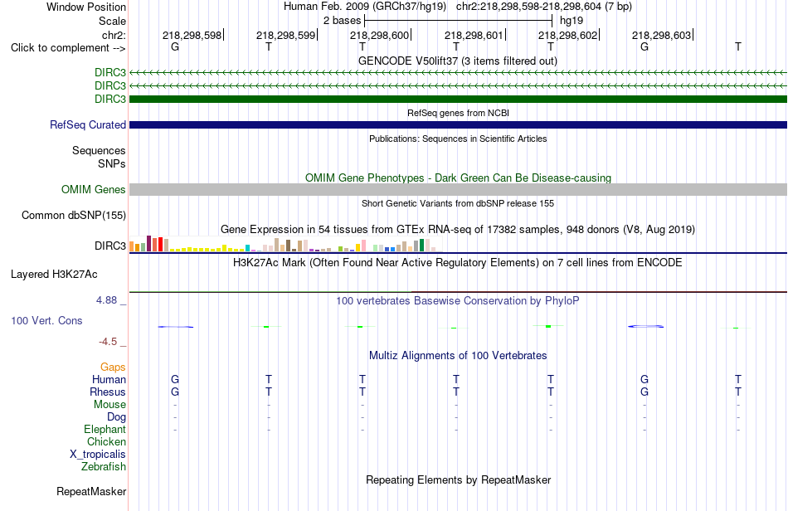This screenshot has height=511, width=788.
Task: Click the first DIRC3 gene label
Action: [x=110, y=73]
